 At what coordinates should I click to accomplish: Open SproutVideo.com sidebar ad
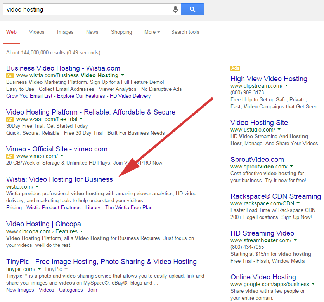pos(257,160)
